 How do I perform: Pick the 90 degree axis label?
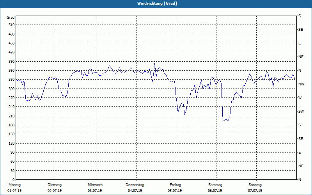pyautogui.click(x=12, y=152)
